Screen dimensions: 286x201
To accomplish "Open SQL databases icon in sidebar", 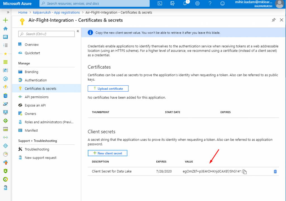I will click(x=6, y=95).
